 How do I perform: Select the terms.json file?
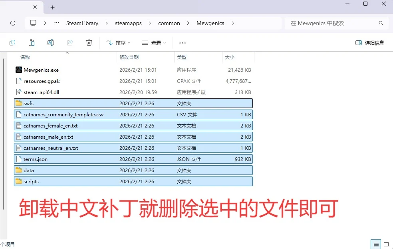click(x=36, y=159)
